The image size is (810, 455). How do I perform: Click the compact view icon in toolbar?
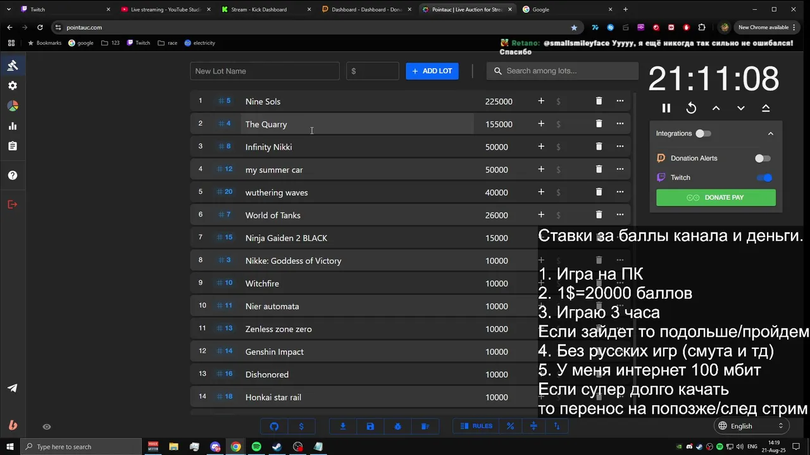[533, 426]
